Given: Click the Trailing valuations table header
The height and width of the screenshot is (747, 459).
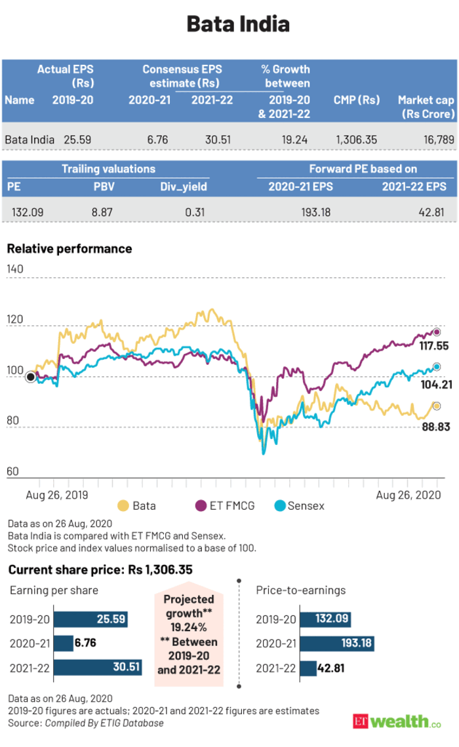Looking at the screenshot, I should (x=108, y=169).
